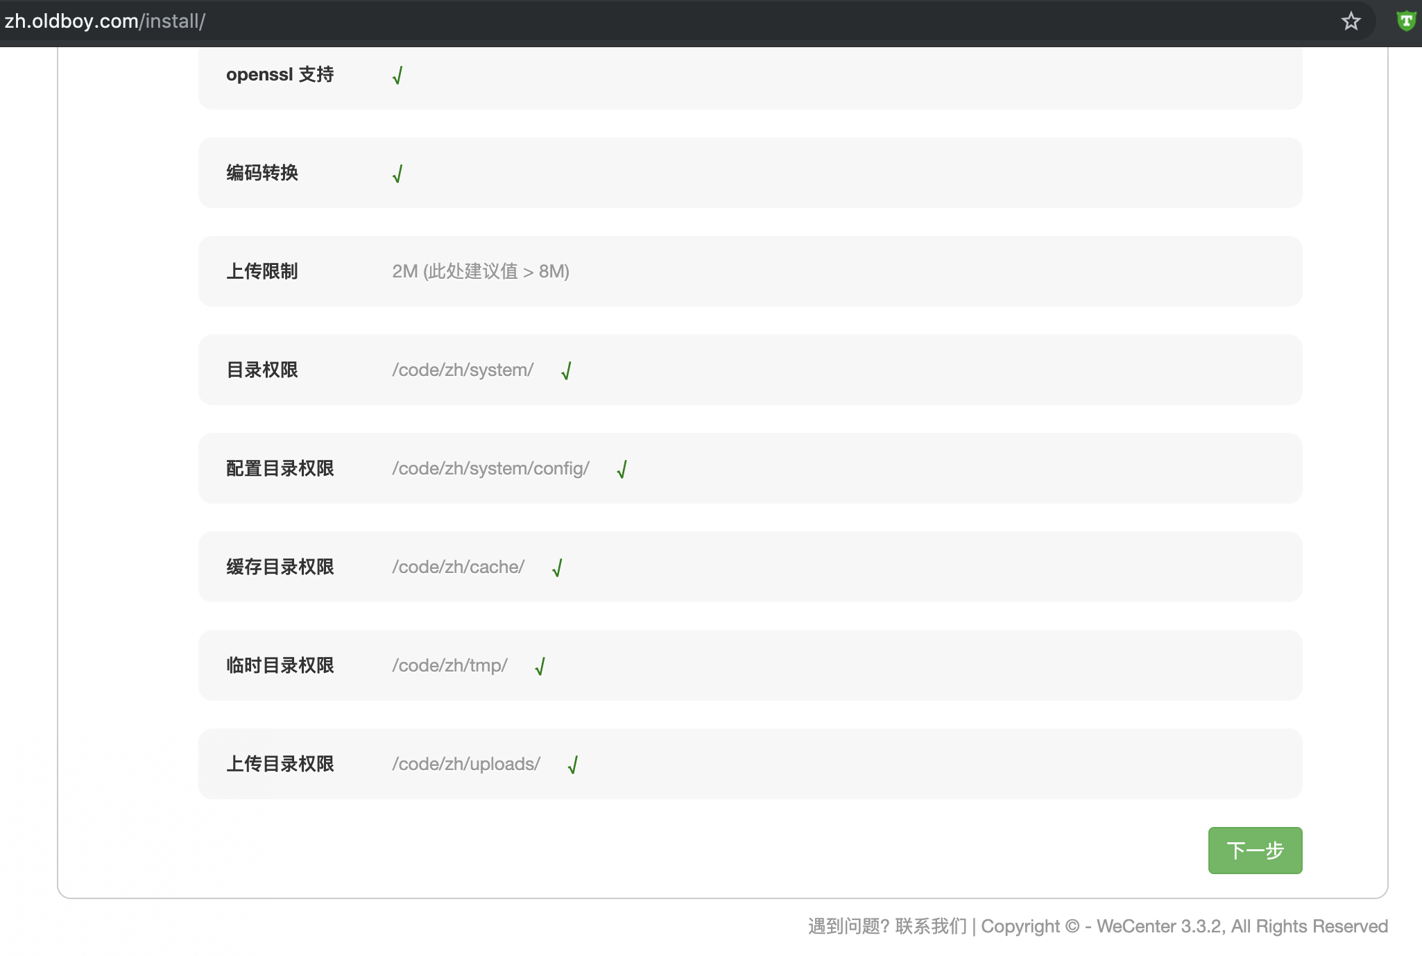
Task: Click checkmark beside /code/zh/uploads/ path
Action: coord(573,765)
